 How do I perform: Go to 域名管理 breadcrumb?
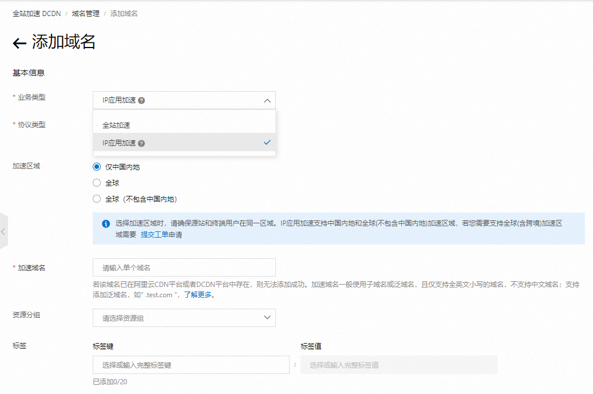(85, 14)
